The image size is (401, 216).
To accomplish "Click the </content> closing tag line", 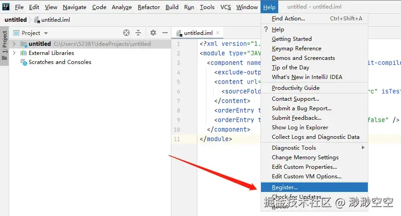I will click(x=232, y=101).
